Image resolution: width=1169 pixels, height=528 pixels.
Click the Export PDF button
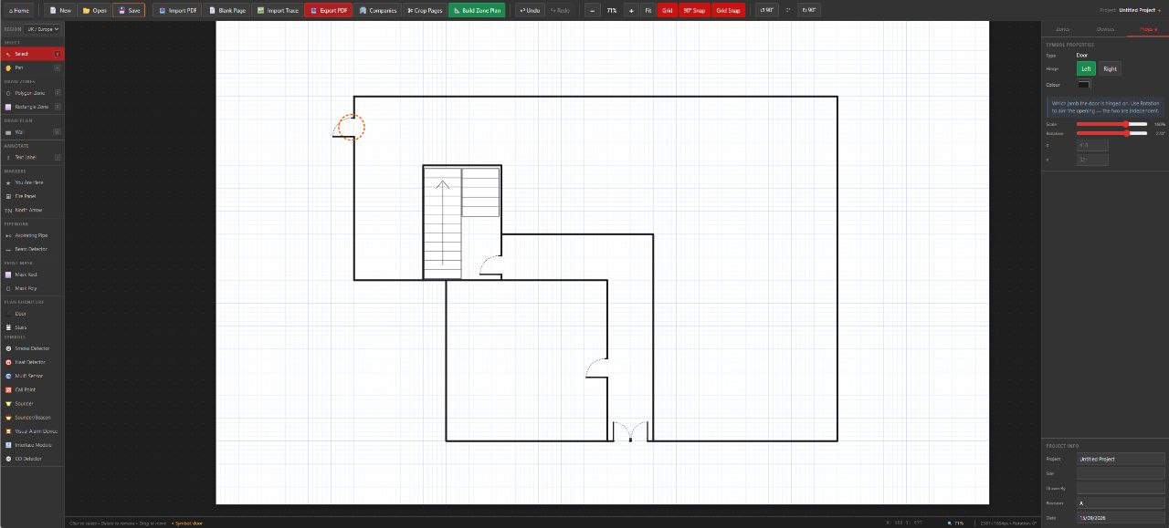329,10
